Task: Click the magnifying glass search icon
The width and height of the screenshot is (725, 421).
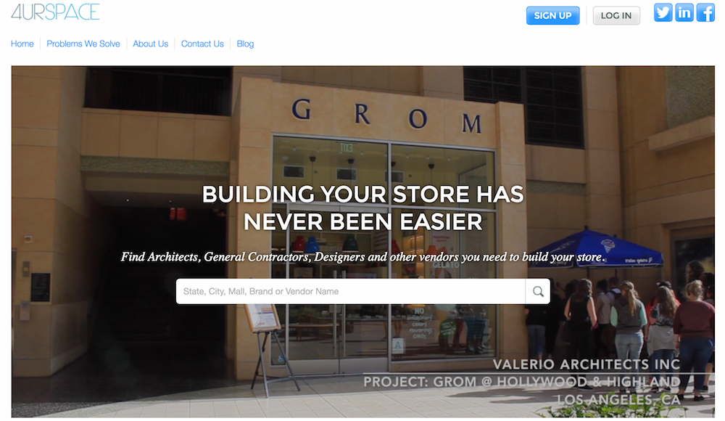Action: pyautogui.click(x=538, y=291)
